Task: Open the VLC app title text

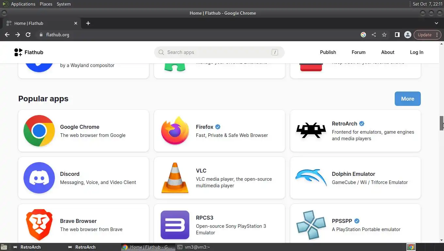Action: click(201, 171)
